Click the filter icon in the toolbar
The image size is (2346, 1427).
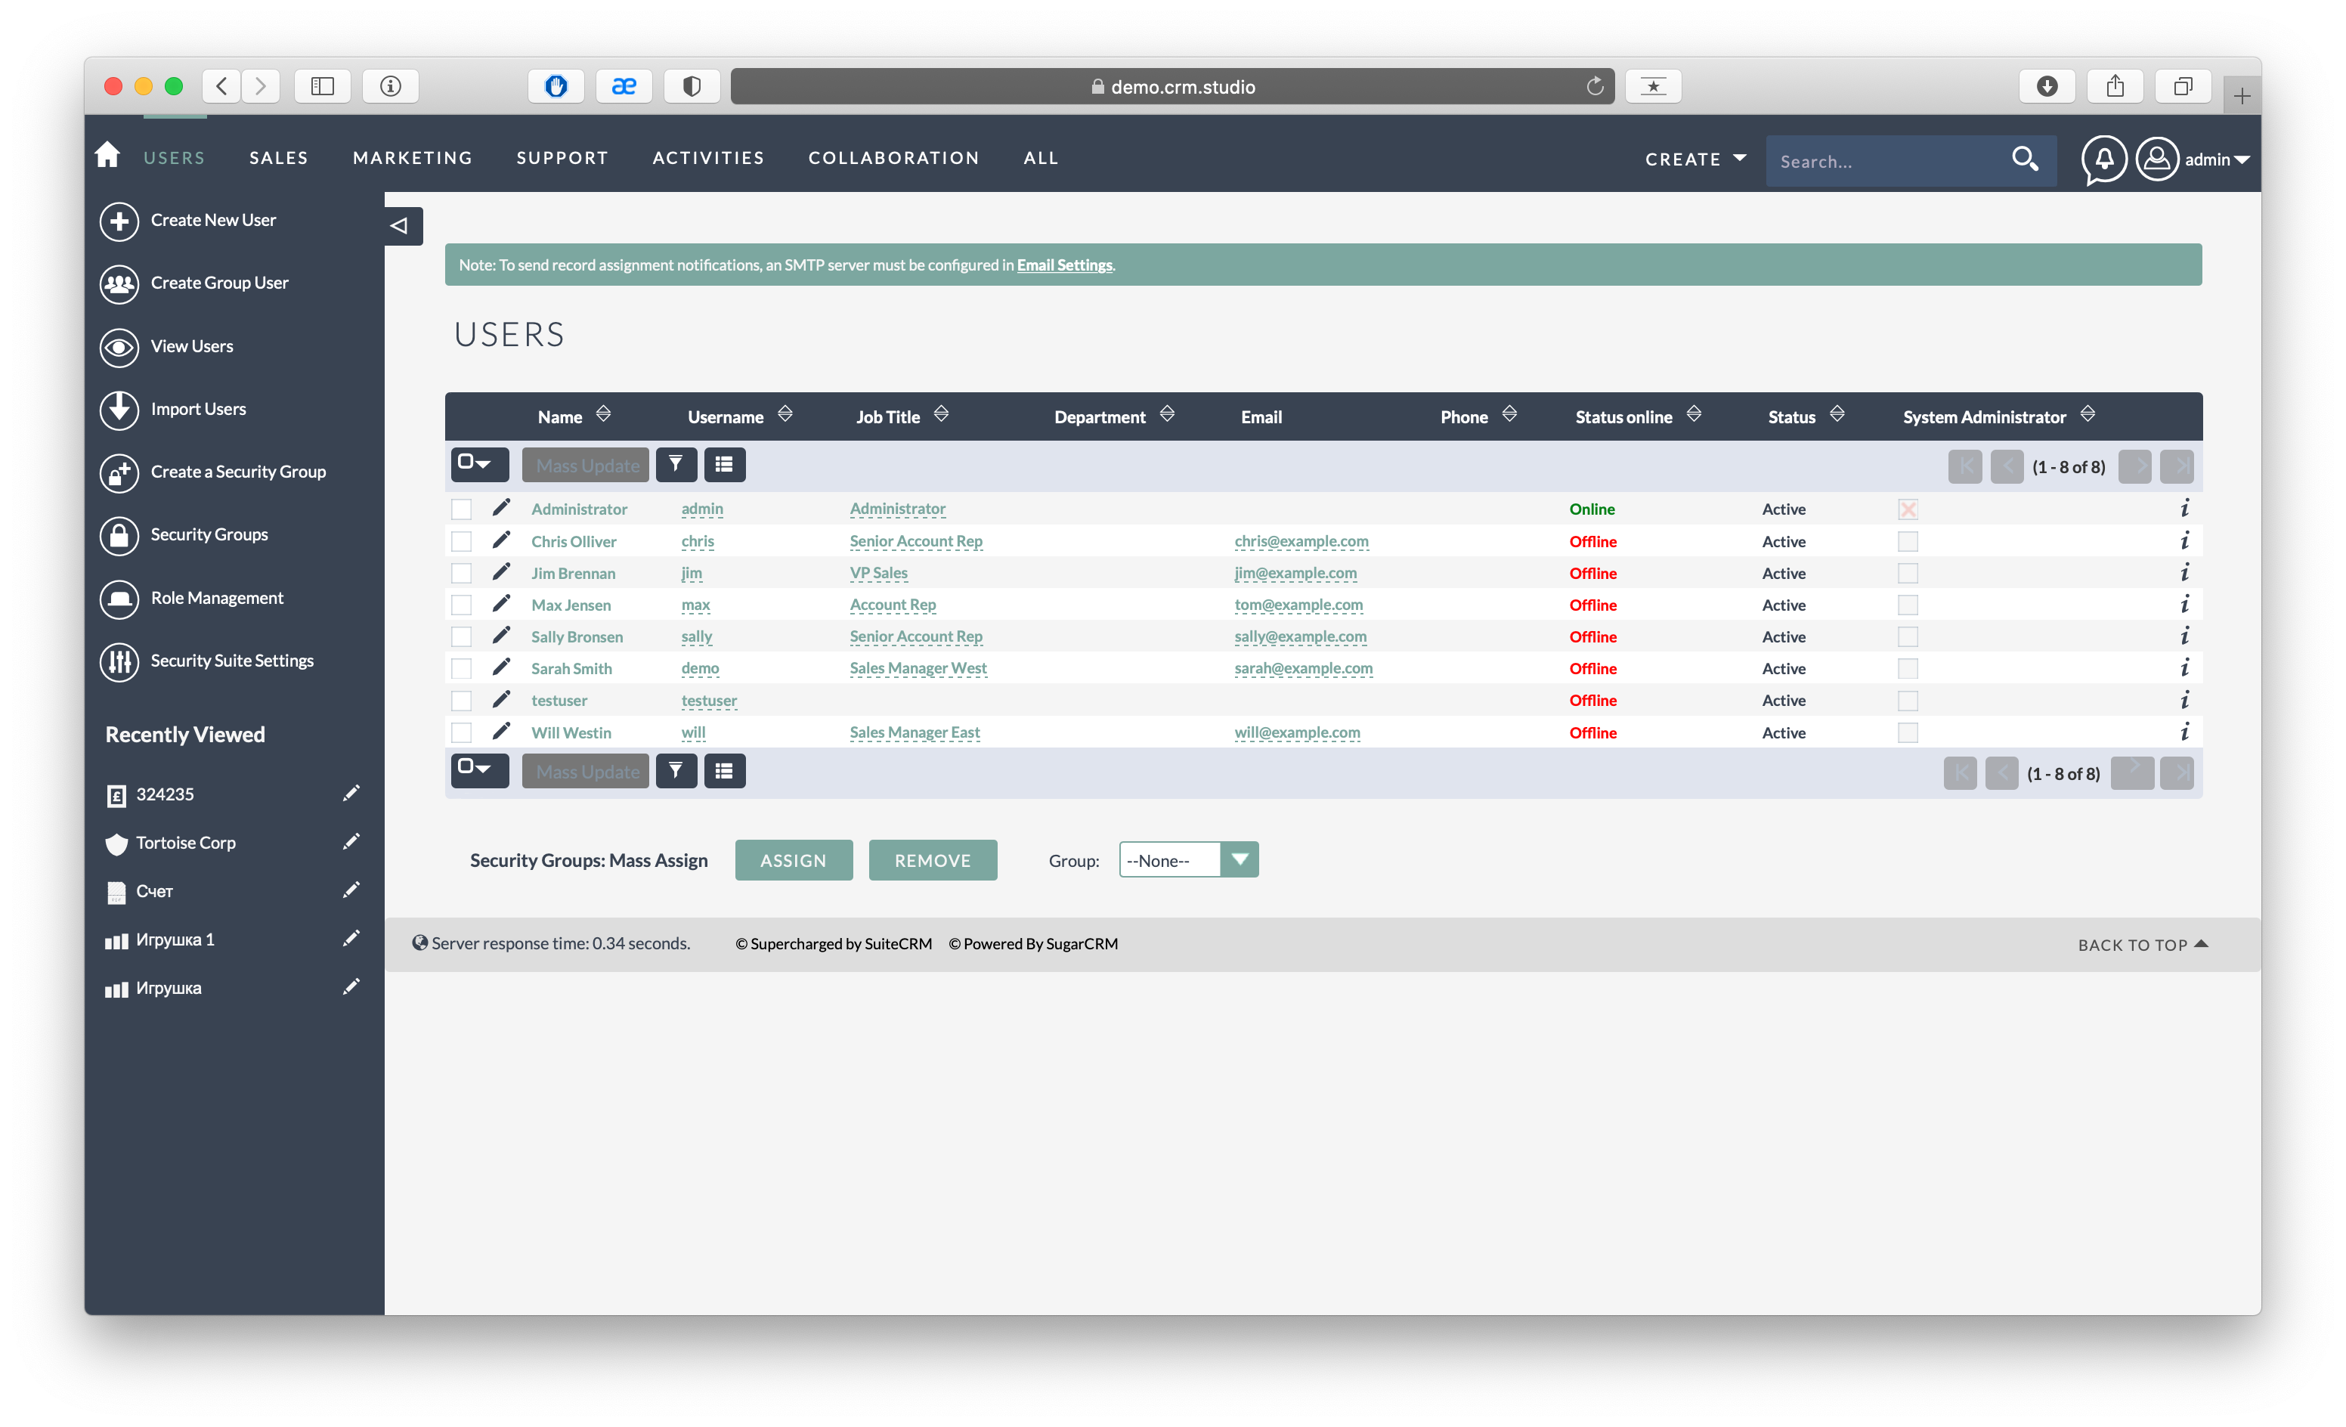tap(676, 464)
